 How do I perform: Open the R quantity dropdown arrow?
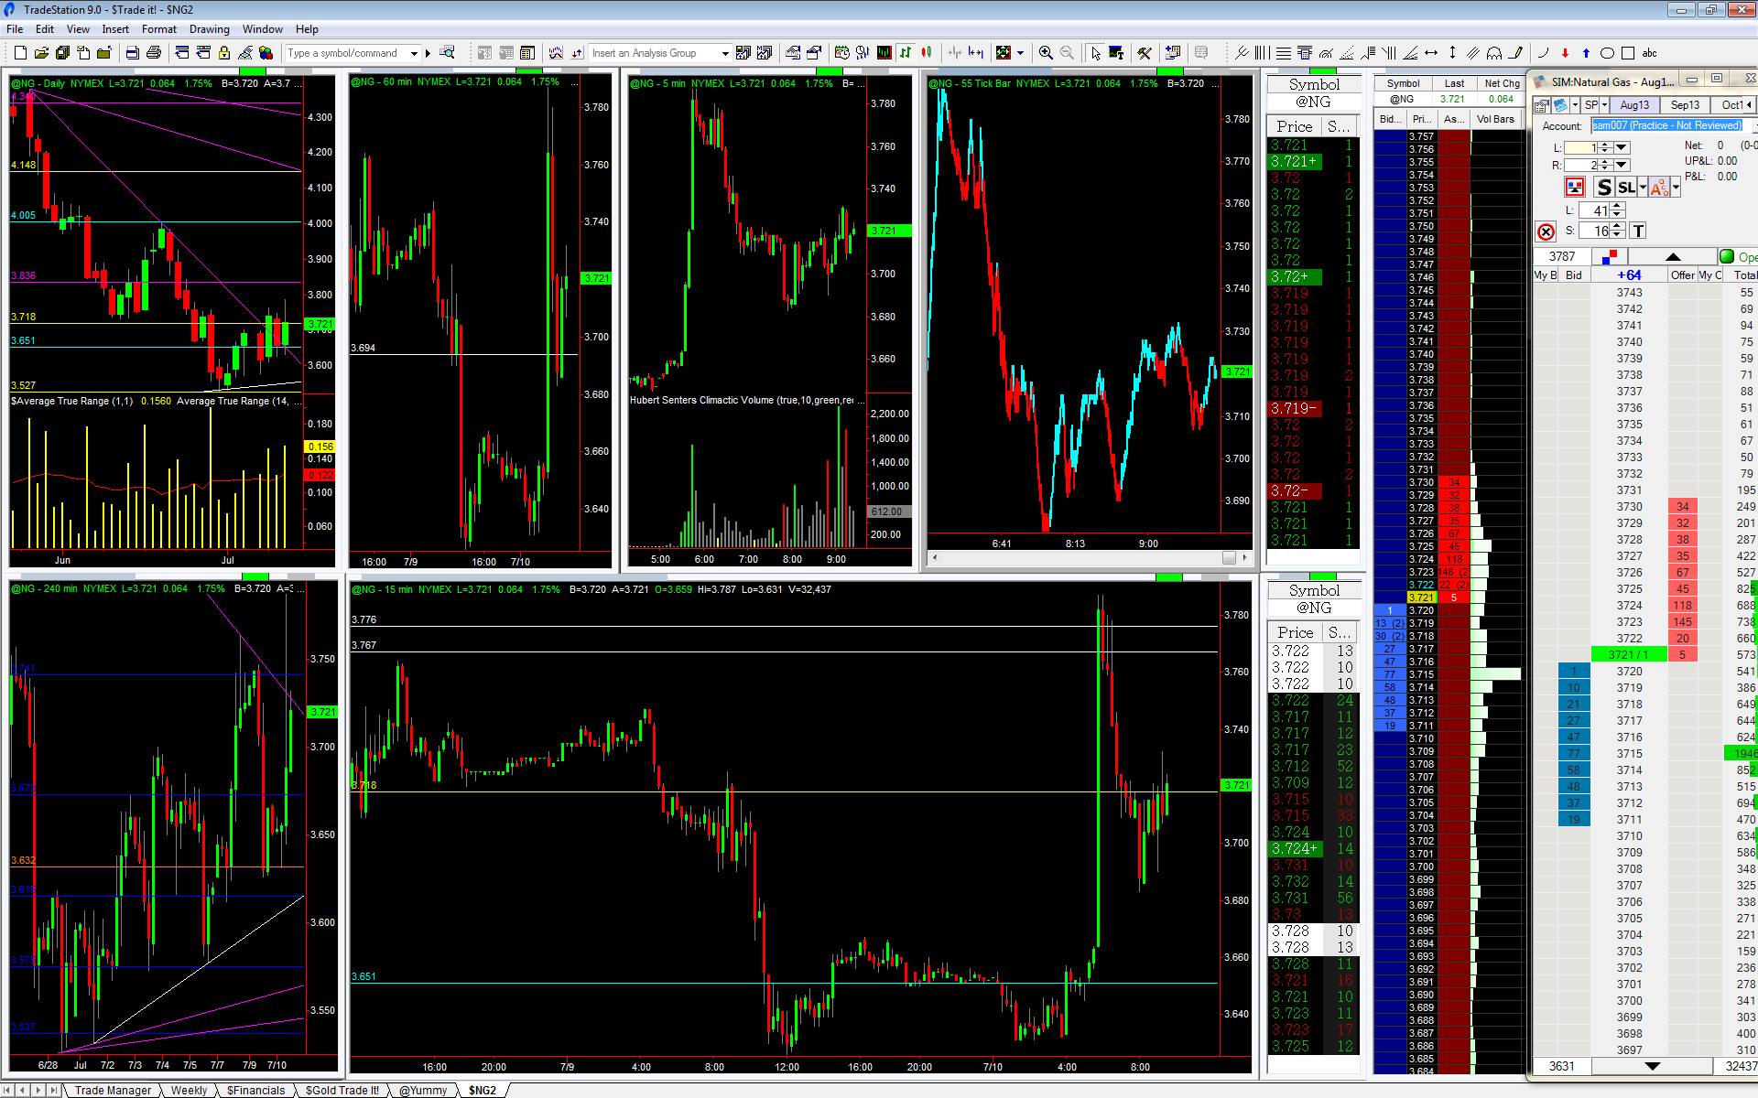tap(1622, 165)
